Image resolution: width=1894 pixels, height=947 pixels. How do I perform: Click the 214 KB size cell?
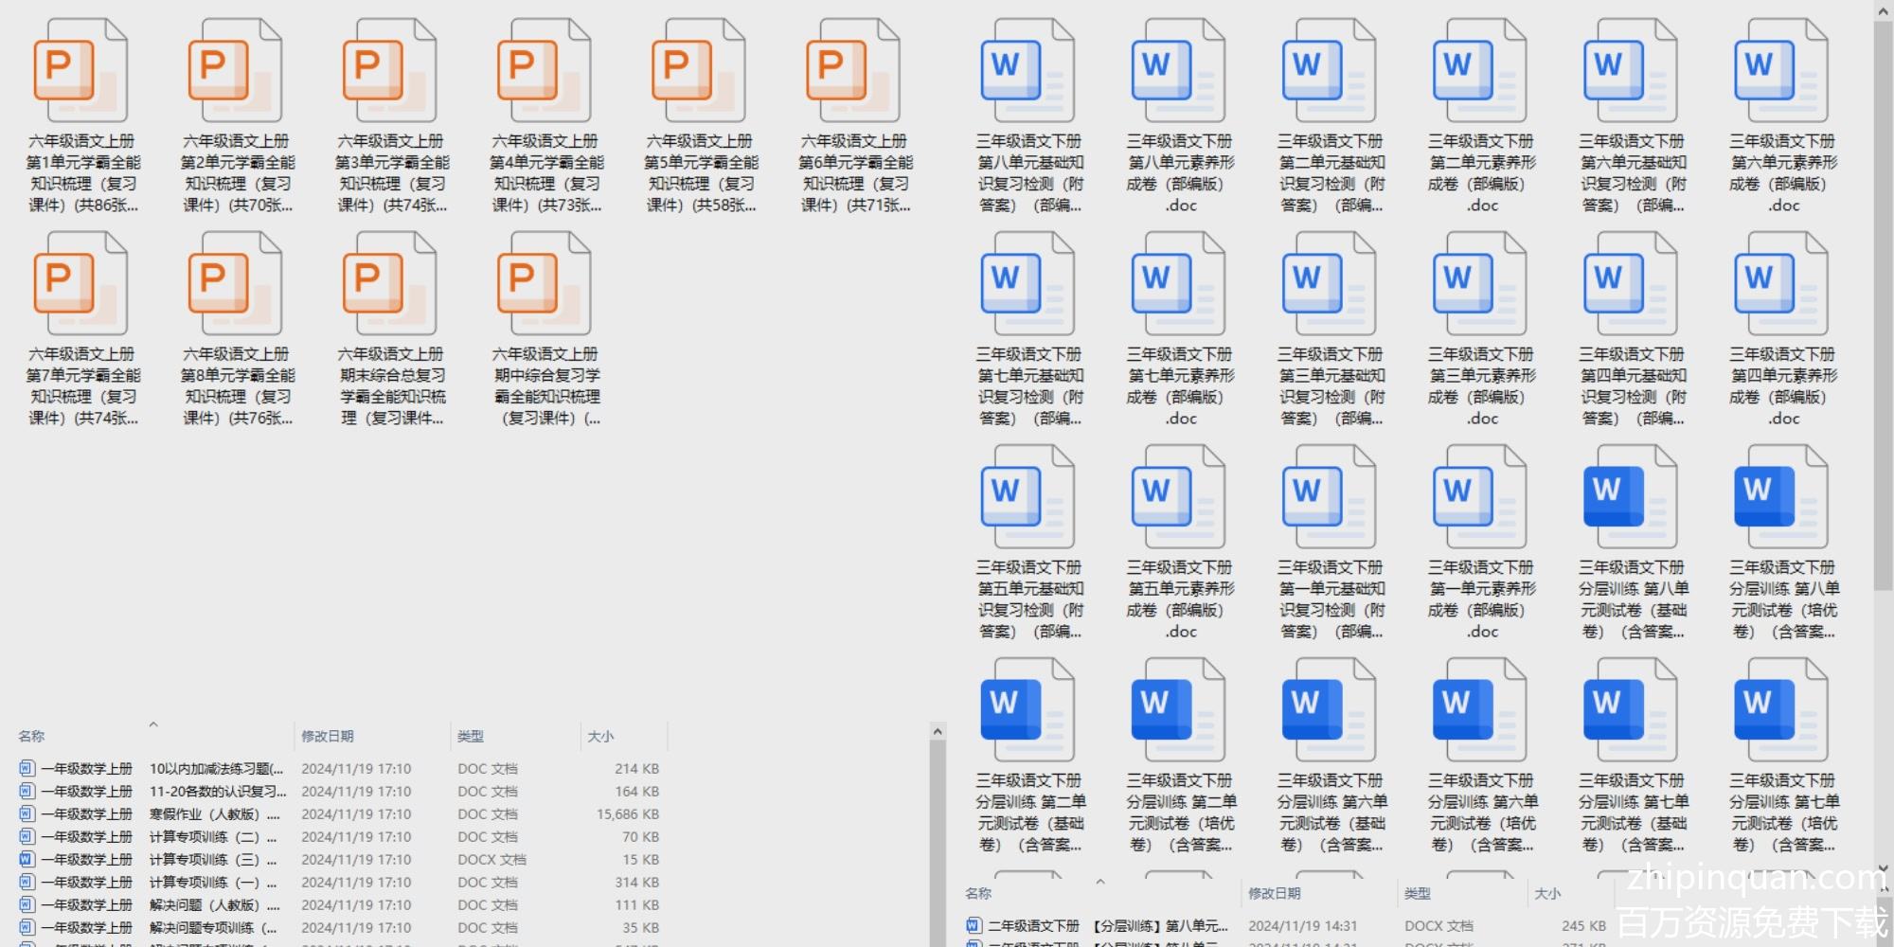tap(637, 769)
